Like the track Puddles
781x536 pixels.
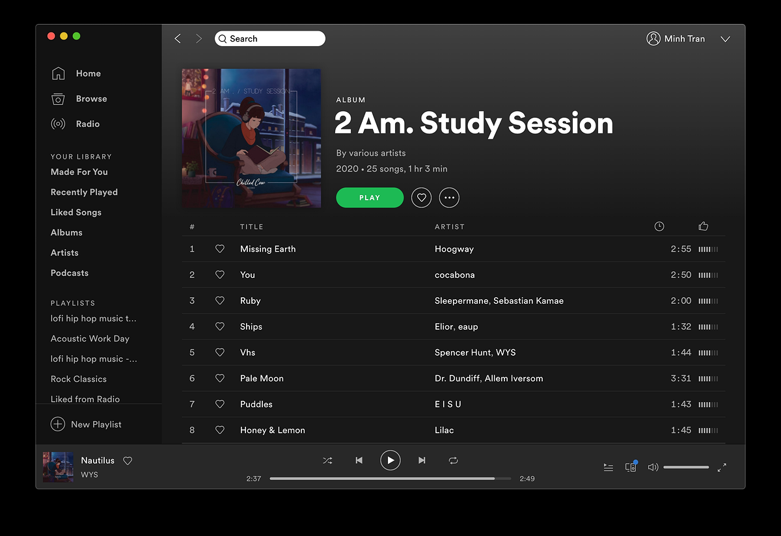tap(220, 404)
